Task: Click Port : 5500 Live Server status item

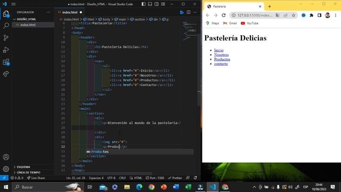Action: click(155, 178)
